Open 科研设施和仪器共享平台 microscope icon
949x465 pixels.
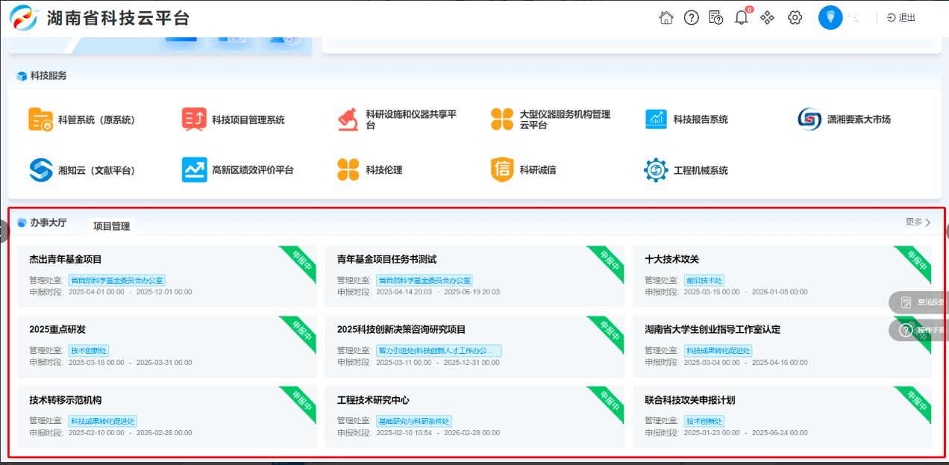point(348,119)
